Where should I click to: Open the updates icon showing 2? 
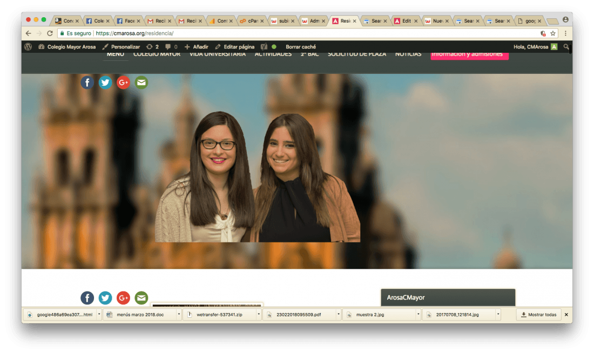pos(152,47)
